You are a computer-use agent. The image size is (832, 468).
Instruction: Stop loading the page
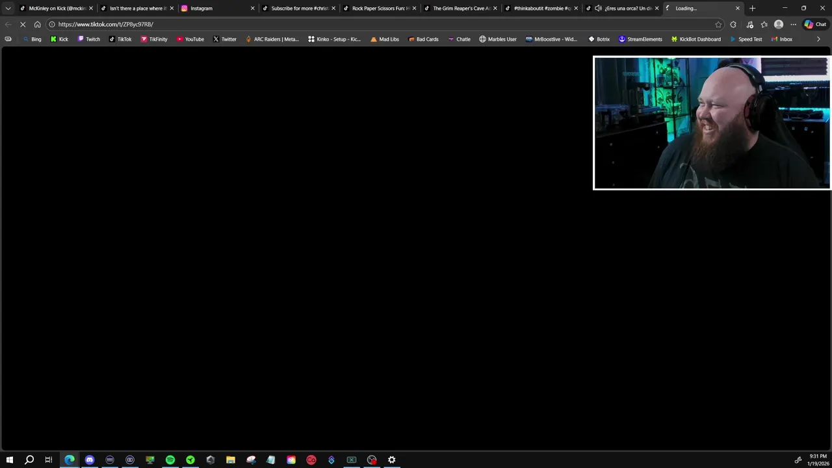click(x=22, y=24)
